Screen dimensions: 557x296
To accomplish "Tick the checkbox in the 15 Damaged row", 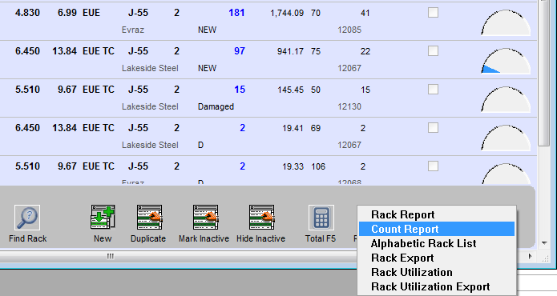I will pyautogui.click(x=433, y=89).
